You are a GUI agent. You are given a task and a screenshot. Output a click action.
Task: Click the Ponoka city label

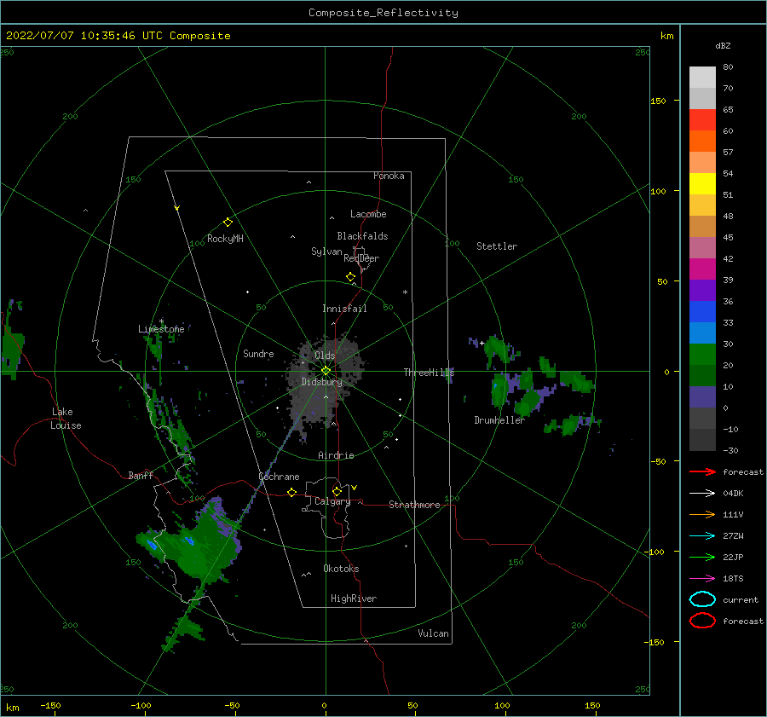pos(389,176)
